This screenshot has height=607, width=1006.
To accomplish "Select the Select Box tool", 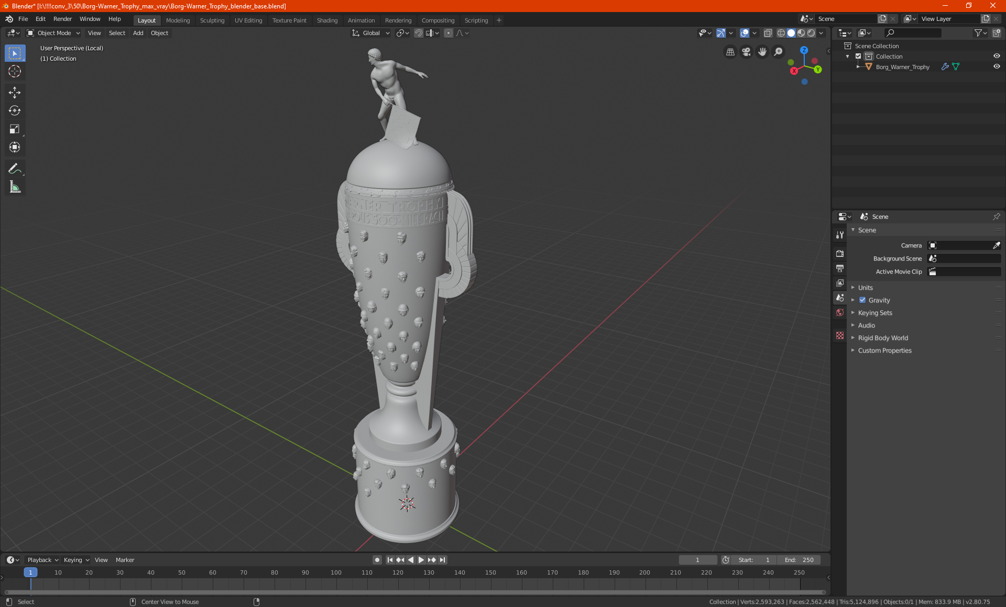I will click(15, 53).
